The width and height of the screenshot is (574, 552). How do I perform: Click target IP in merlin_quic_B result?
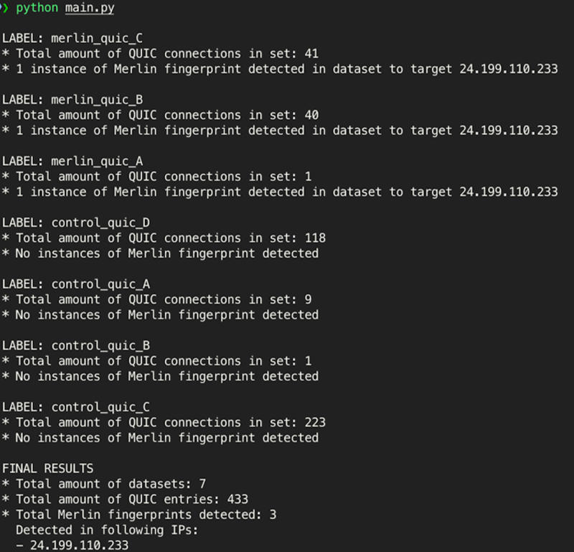tap(509, 131)
